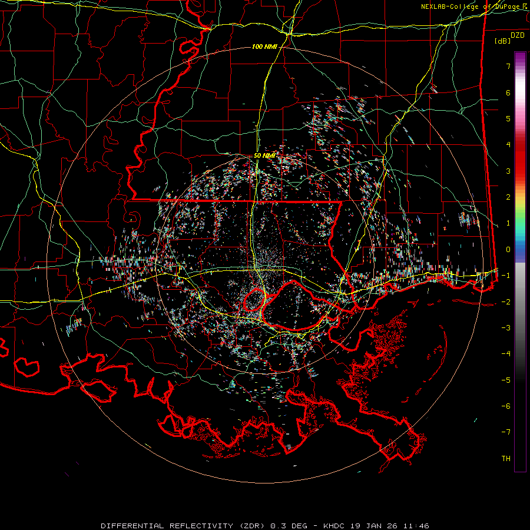This screenshot has width=530, height=530.
Task: Click the -3 value on color scale
Action: 506,328
